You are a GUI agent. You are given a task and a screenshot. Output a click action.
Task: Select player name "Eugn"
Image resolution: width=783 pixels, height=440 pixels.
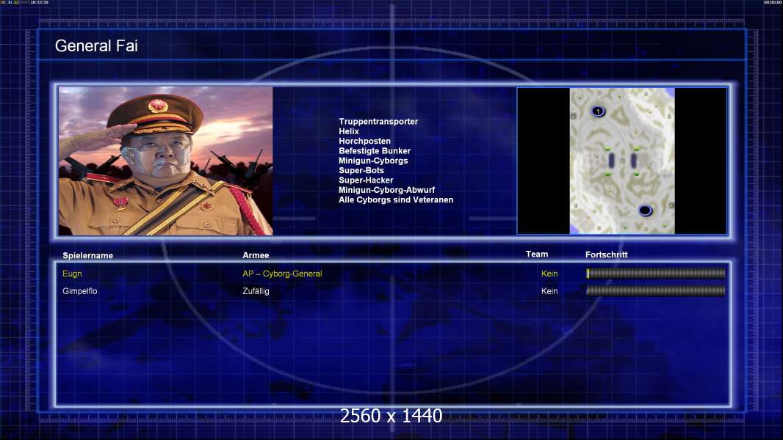72,274
